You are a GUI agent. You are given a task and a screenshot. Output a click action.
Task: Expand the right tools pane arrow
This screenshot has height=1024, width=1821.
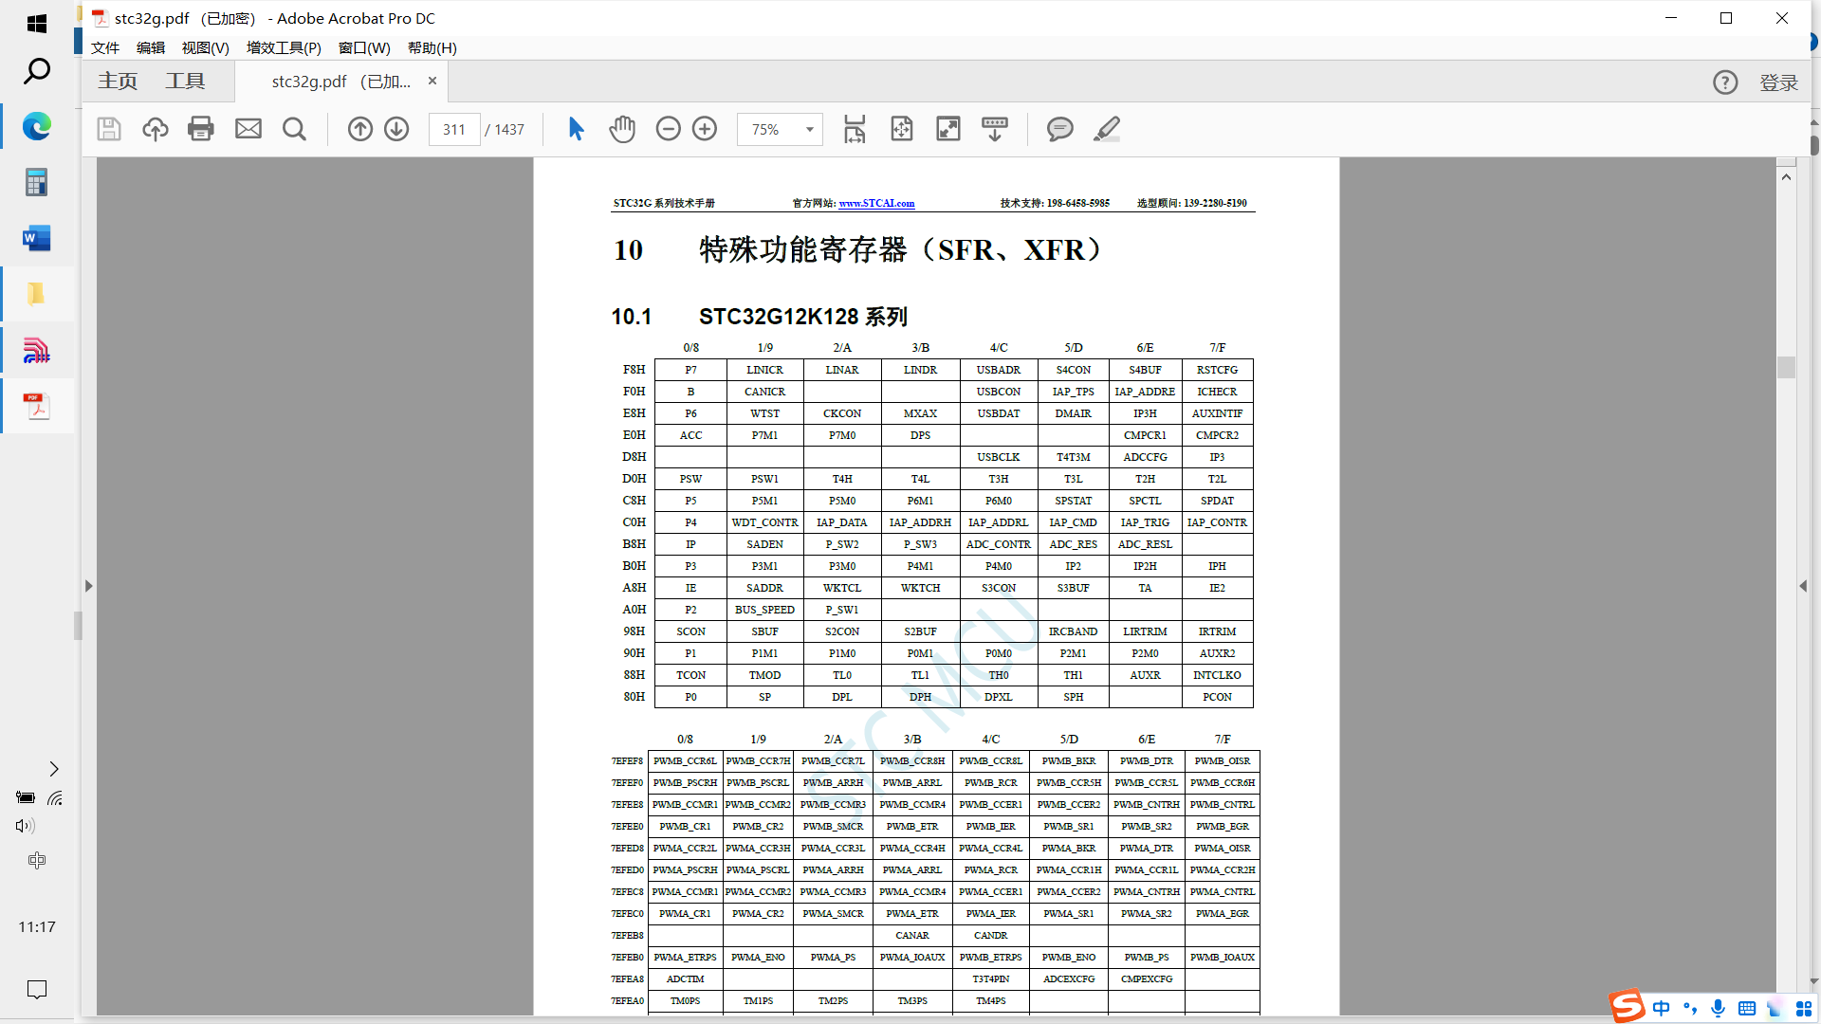click(x=1803, y=586)
